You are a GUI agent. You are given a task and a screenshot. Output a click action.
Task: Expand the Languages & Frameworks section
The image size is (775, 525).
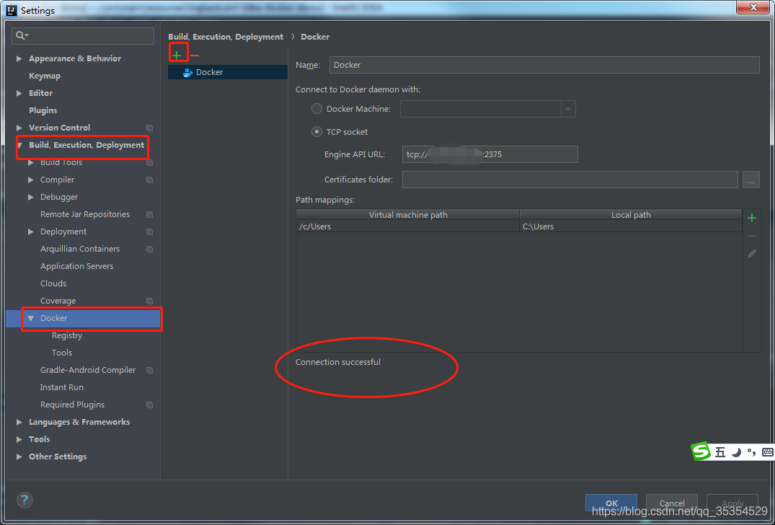click(x=19, y=422)
